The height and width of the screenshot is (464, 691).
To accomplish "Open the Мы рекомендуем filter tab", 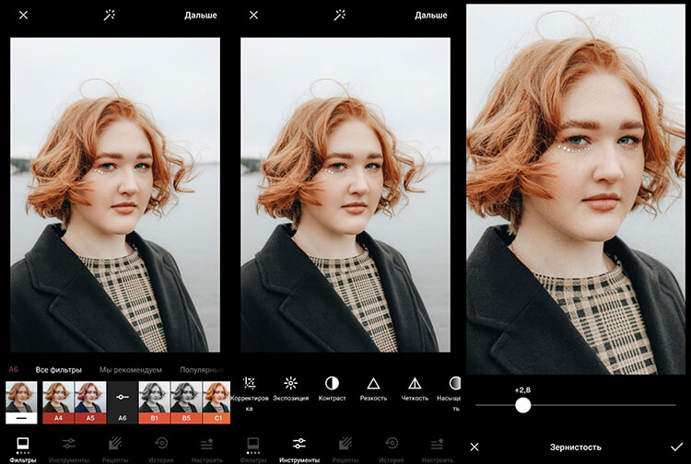I will [130, 369].
